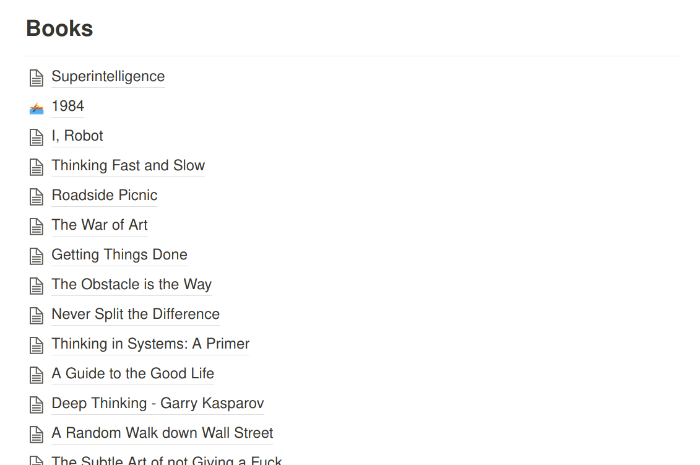
Task: Open A Random Walk down Wall Street
Action: coord(162,433)
